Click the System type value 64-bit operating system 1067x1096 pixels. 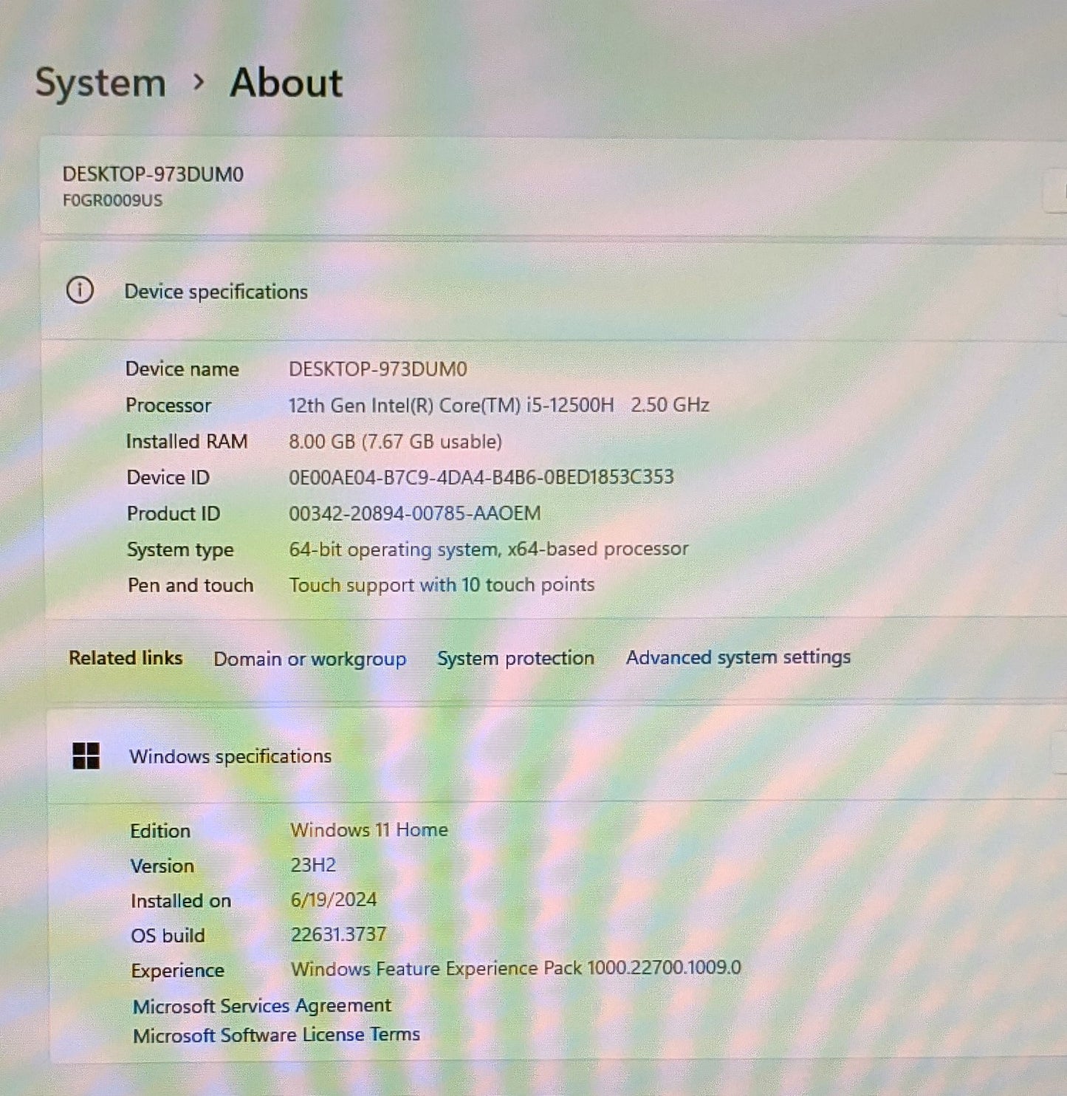click(x=488, y=549)
